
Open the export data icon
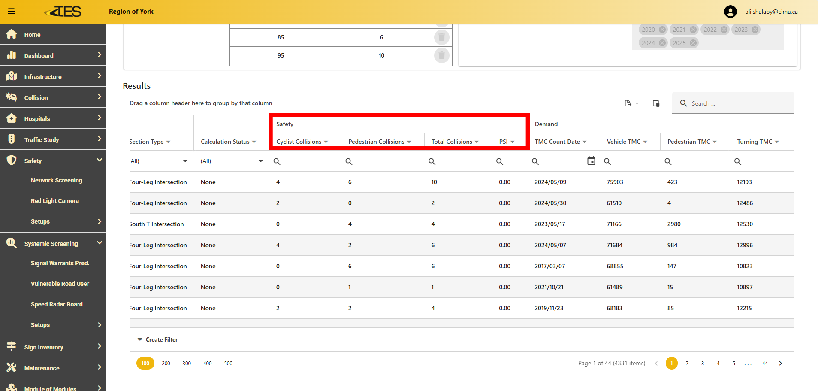tap(631, 103)
